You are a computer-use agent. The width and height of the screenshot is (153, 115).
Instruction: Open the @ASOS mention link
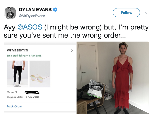[30, 27]
